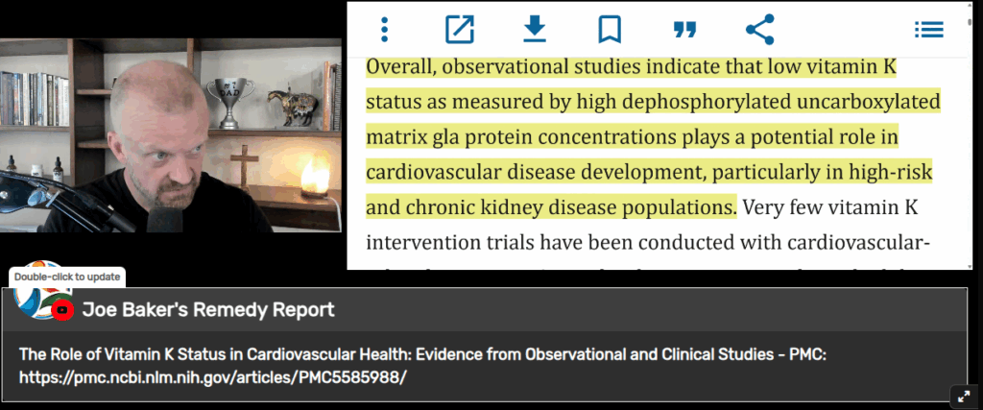Click the article page vertical scrollbar
The image size is (983, 410).
(971, 134)
